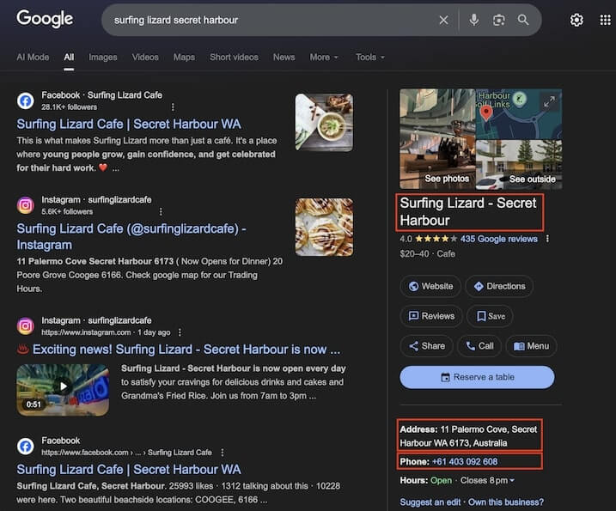Open the food bowl thumbnail of Facebook result
This screenshot has height=511, width=616.
click(324, 122)
